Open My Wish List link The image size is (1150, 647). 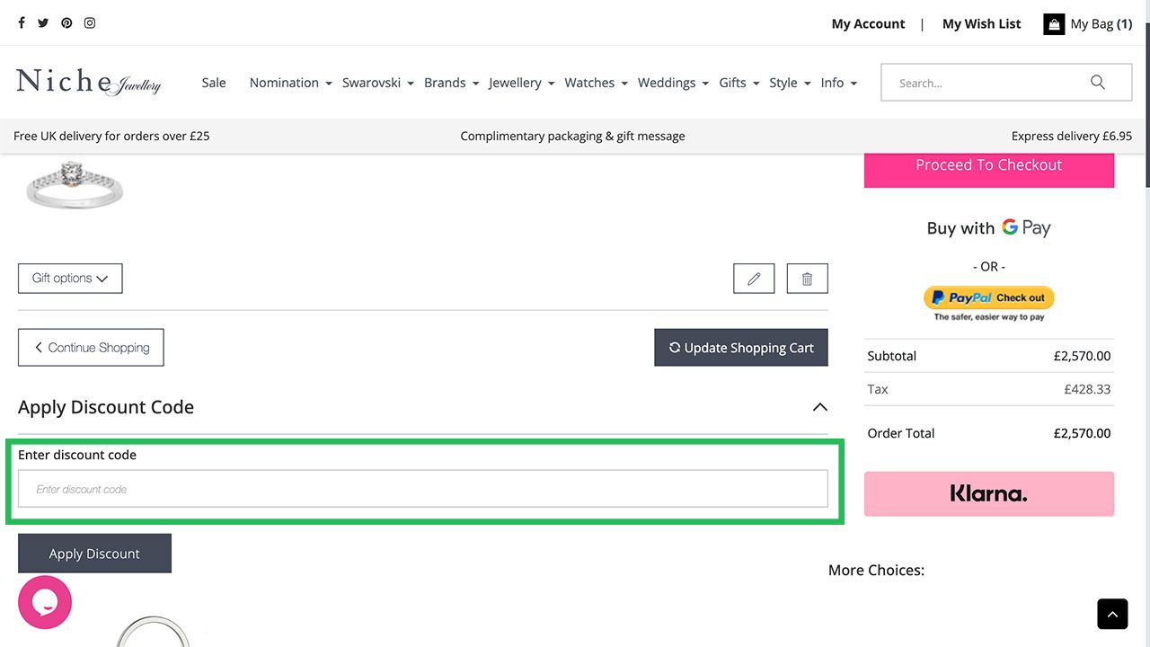click(x=981, y=24)
